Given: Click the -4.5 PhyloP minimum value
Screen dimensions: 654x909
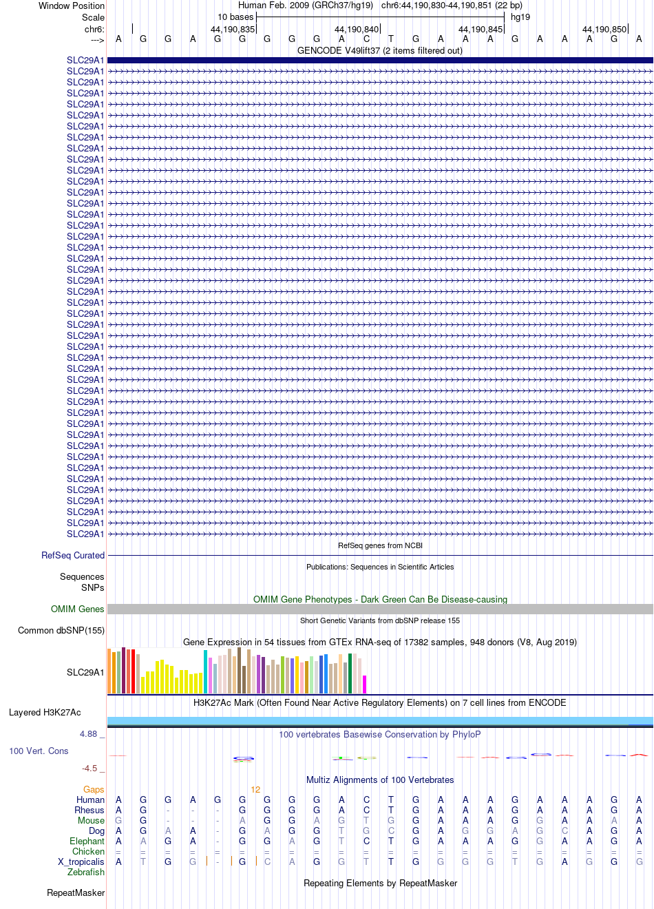Looking at the screenshot, I should [89, 769].
